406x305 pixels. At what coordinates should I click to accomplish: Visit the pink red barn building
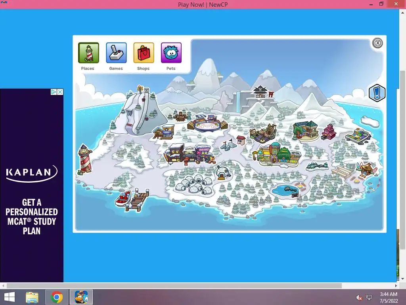point(329,132)
